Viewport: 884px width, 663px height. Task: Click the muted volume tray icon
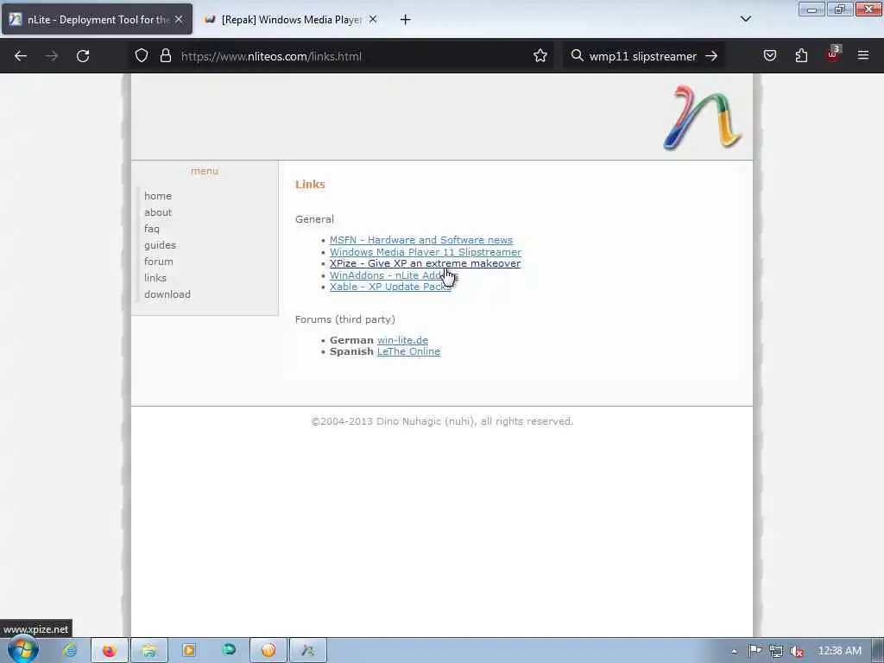tap(797, 651)
